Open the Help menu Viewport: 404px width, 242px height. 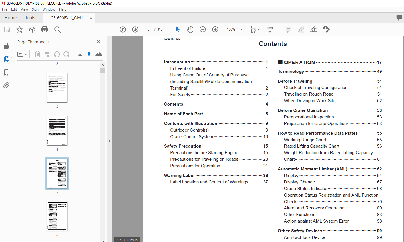click(63, 9)
